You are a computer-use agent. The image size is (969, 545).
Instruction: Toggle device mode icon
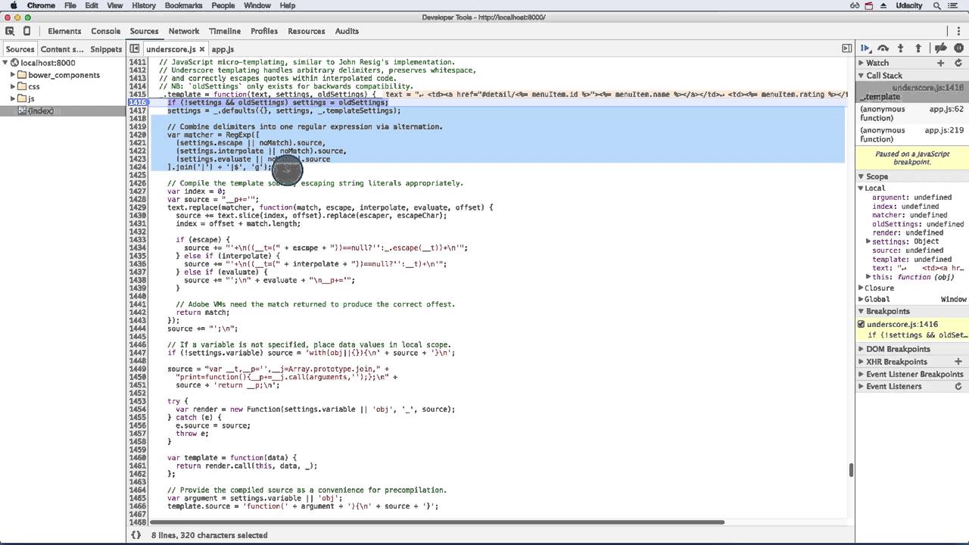26,31
